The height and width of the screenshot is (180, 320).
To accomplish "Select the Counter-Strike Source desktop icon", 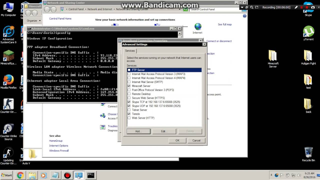I will (8, 131).
